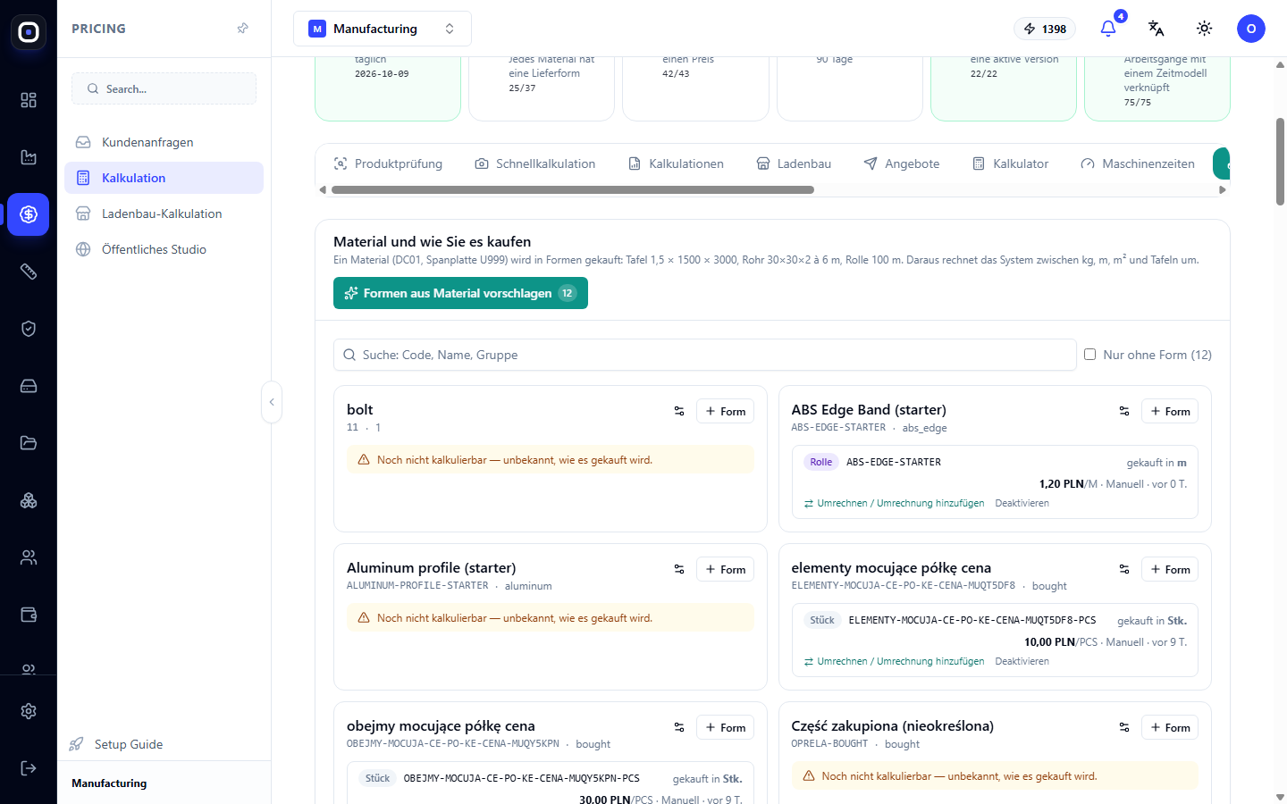The image size is (1287, 804).
Task: Enable the Nur ohne Form checkbox
Action: 1089,355
